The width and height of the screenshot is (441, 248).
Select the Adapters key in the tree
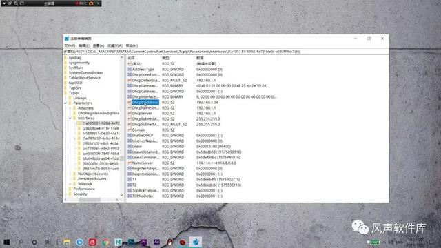[x=85, y=108]
